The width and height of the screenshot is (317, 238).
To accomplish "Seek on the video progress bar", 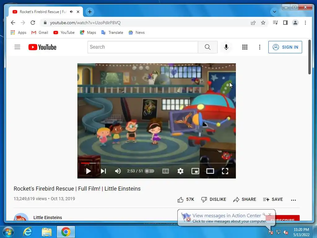I will coord(157,163).
